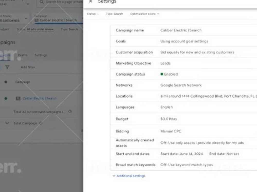Click the search for a page field

60,2
